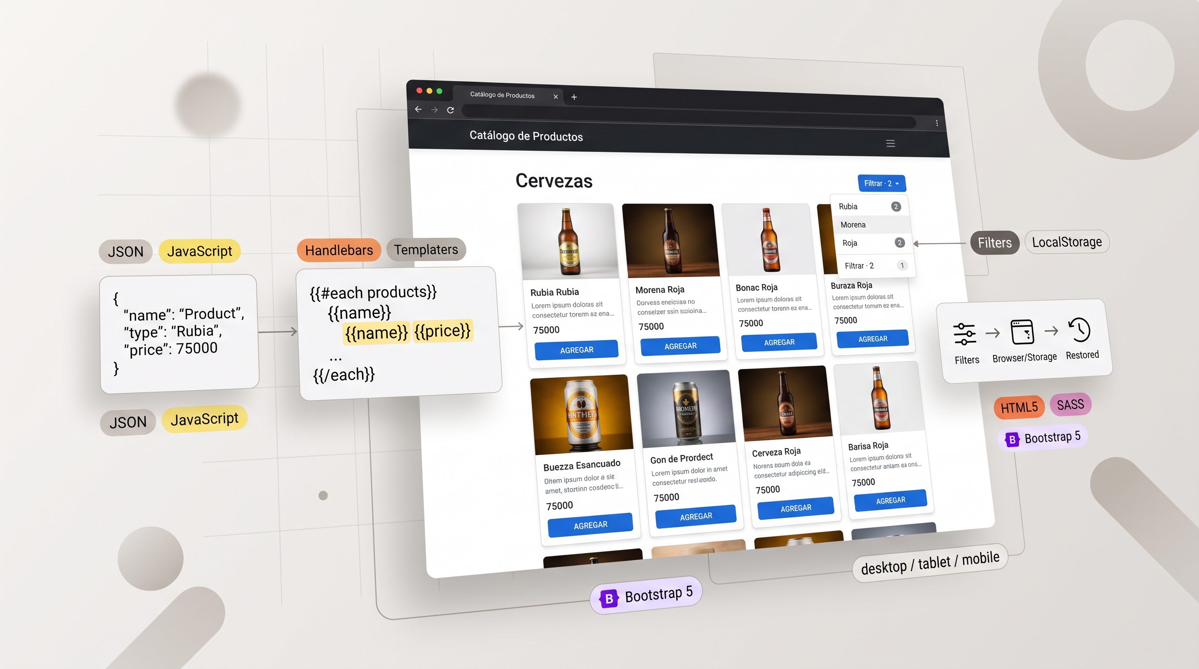Open the Gon de Prordect can image

pos(686,408)
